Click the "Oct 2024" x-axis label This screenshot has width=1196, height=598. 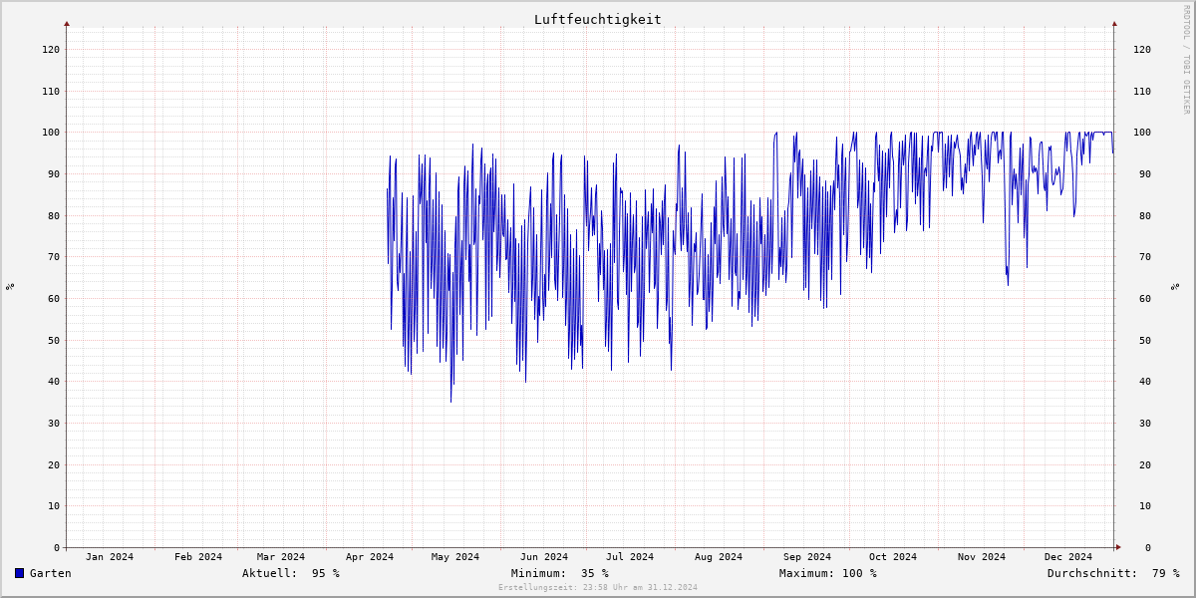[893, 556]
